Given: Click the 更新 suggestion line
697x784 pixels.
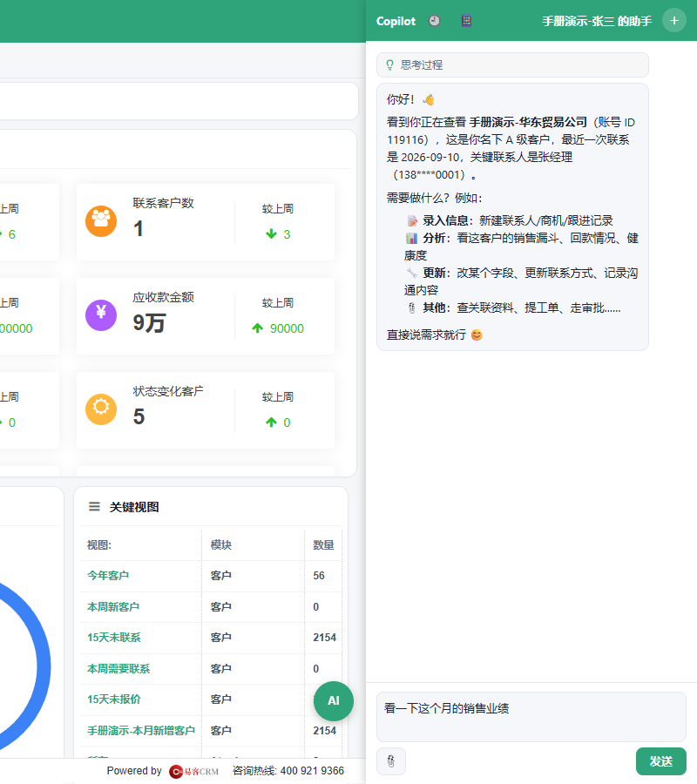Looking at the screenshot, I should pos(521,281).
